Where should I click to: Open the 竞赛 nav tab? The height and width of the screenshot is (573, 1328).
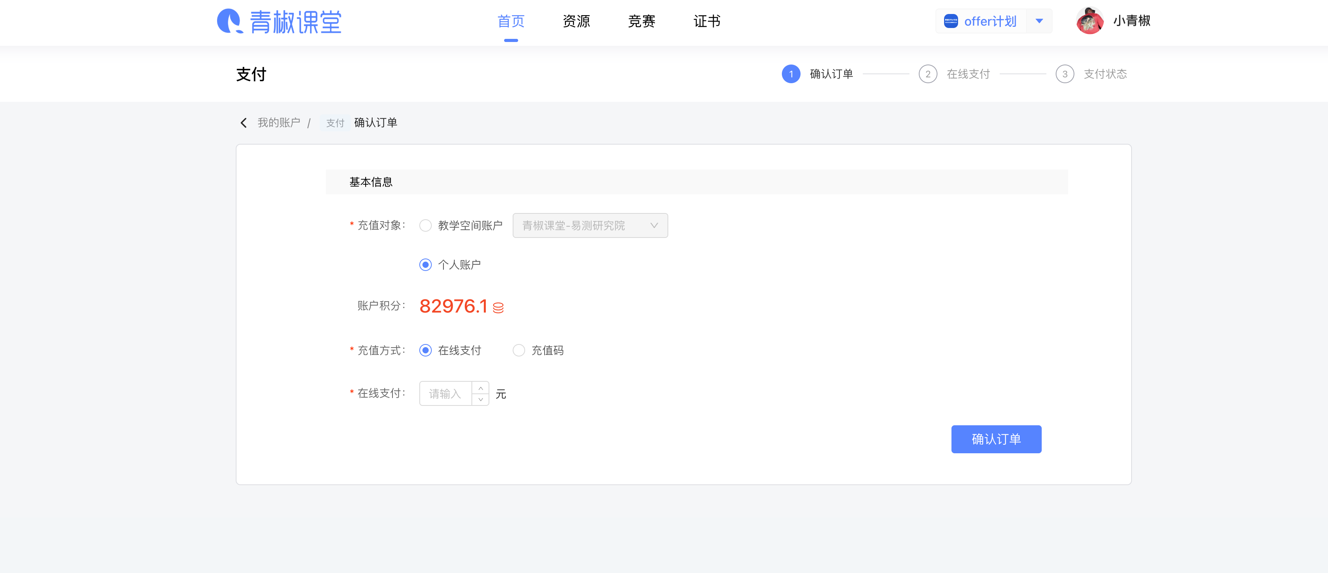point(641,21)
